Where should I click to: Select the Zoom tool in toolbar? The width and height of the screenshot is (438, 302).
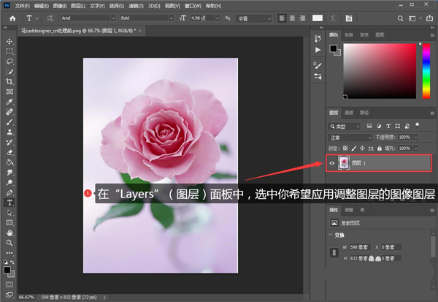[9, 243]
